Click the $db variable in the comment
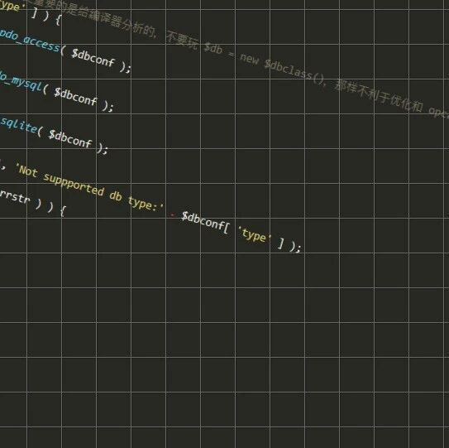 (213, 48)
